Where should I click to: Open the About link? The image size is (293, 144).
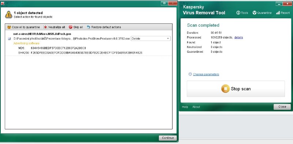(196, 107)
